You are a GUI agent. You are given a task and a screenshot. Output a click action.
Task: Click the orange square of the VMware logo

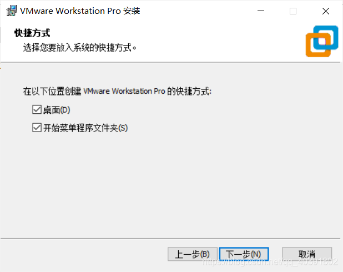(318, 45)
